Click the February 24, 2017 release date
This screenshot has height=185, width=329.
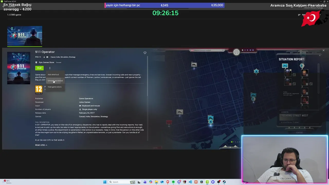[x=87, y=113]
